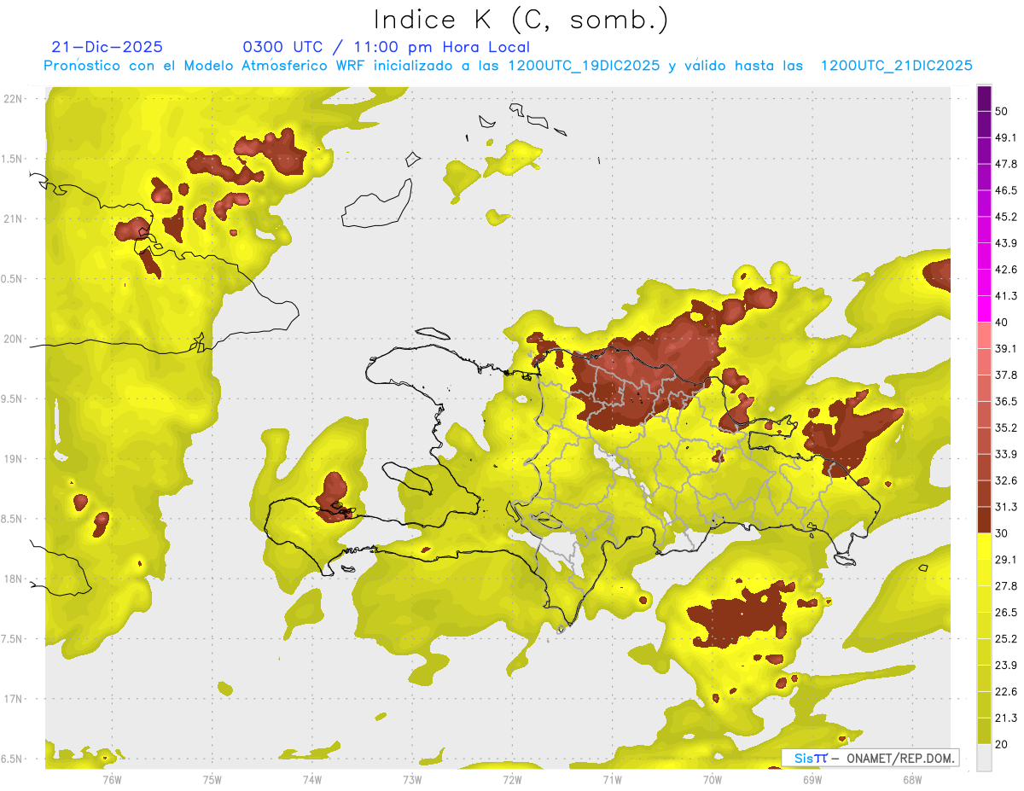Click the colorbar label "47.8"
Screen dimensions: 1024x791
(1006, 164)
